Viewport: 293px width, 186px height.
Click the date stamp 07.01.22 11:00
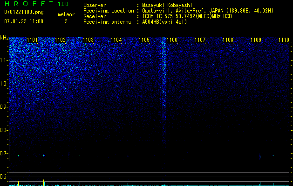click(x=24, y=21)
